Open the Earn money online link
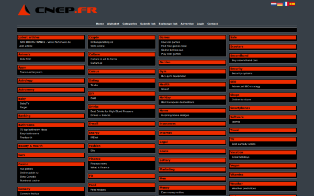Image resolution: width=314 pixels, height=196 pixels. (172, 192)
